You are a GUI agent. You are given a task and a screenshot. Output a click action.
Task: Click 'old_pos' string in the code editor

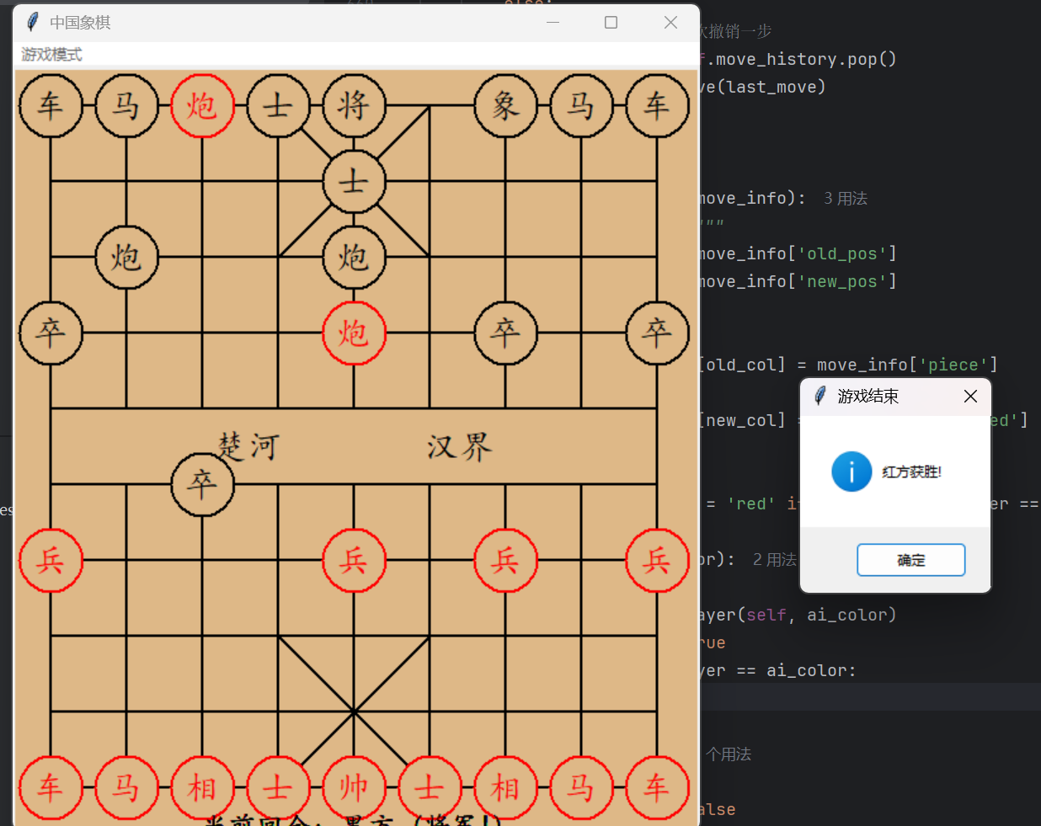(842, 253)
